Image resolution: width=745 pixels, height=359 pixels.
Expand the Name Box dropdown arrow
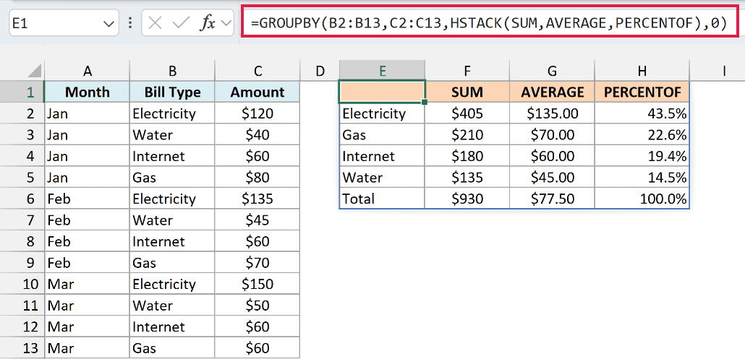pos(108,24)
